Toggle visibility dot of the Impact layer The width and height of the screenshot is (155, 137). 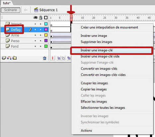35,24
